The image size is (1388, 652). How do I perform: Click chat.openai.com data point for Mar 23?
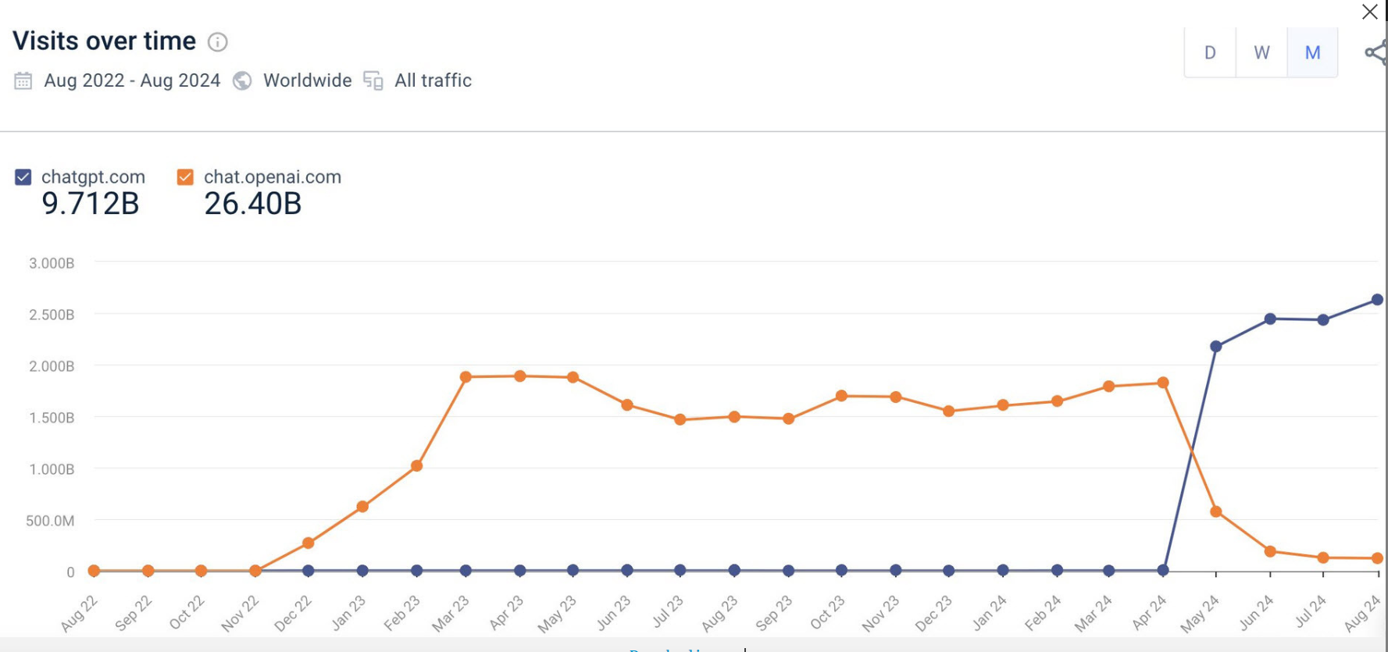click(x=466, y=377)
